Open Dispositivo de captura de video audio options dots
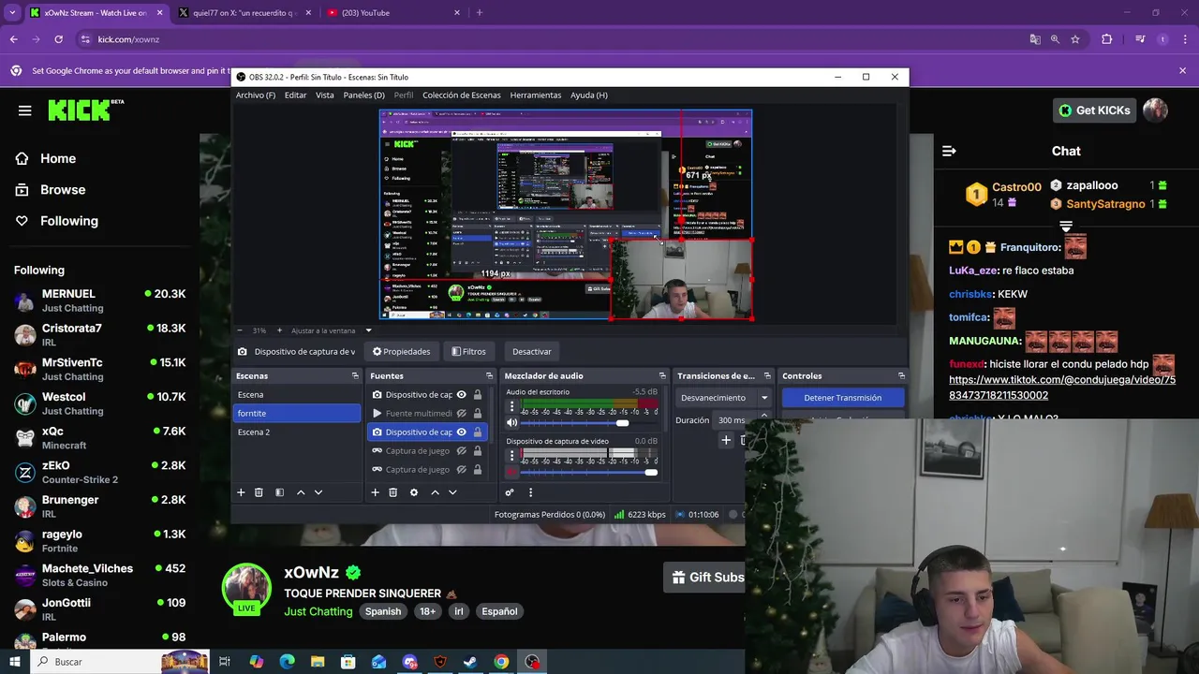Screen dimensions: 1199x674 (x=511, y=456)
